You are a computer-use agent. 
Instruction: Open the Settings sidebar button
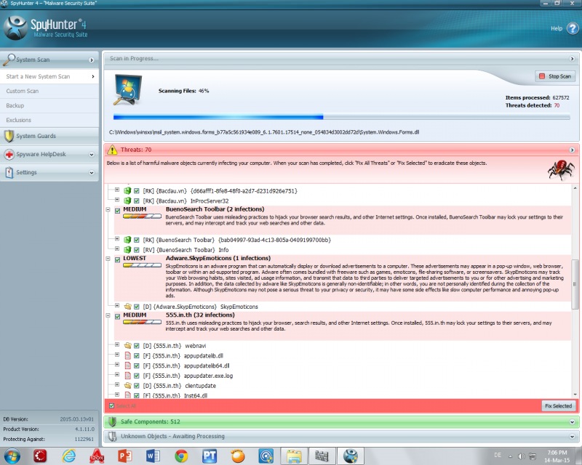(x=49, y=172)
